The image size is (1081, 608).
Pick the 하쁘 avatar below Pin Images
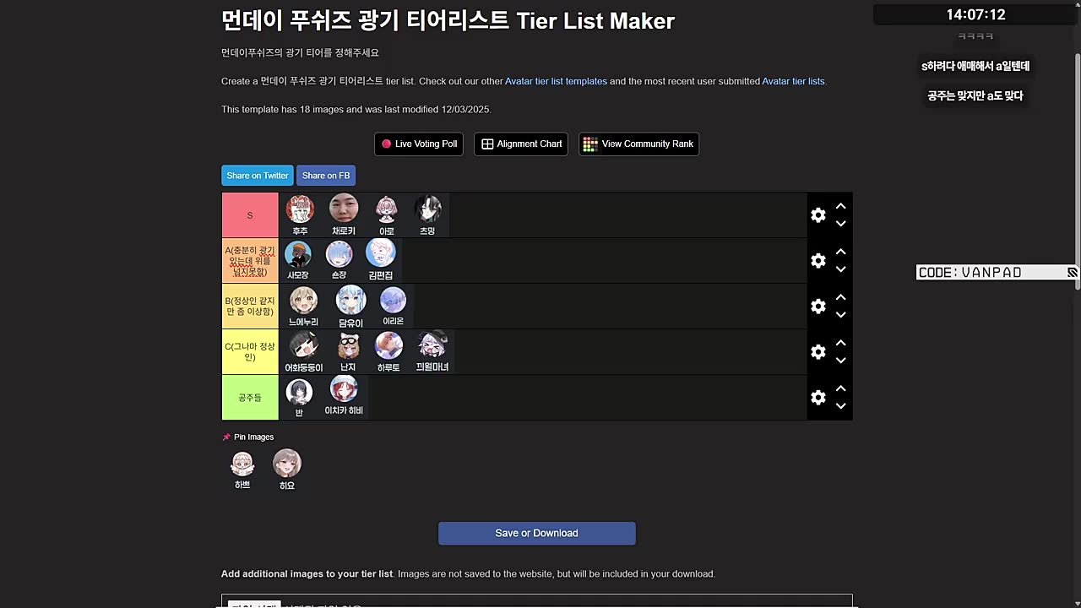tap(242, 470)
